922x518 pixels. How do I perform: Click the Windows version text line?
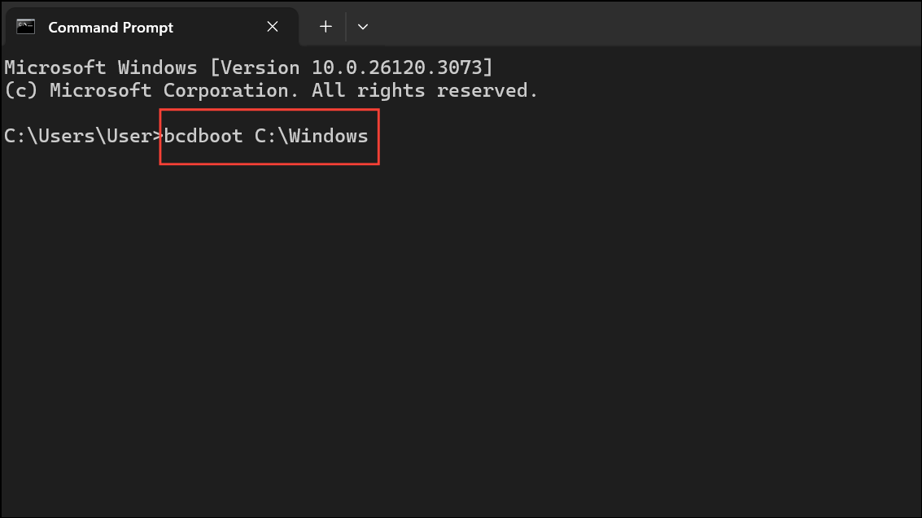click(244, 67)
